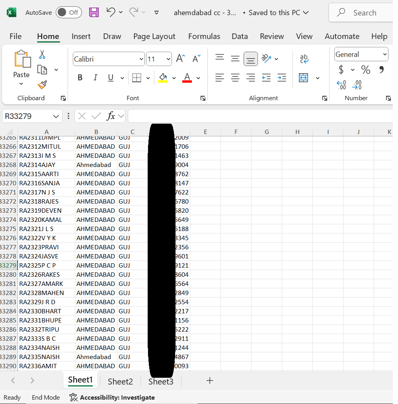Image resolution: width=398 pixels, height=404 pixels.
Task: Toggle Italic formatting
Action: 95,78
